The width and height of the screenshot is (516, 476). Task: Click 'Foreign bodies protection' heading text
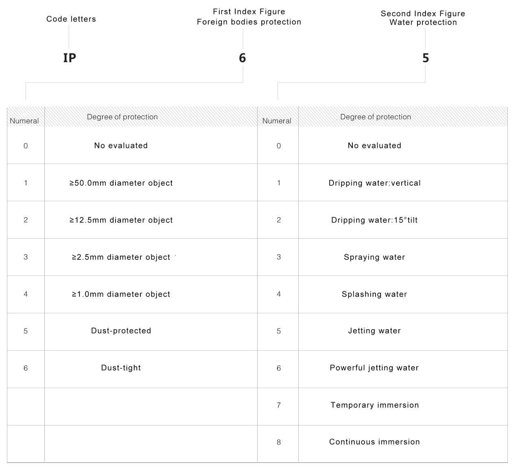tap(249, 22)
